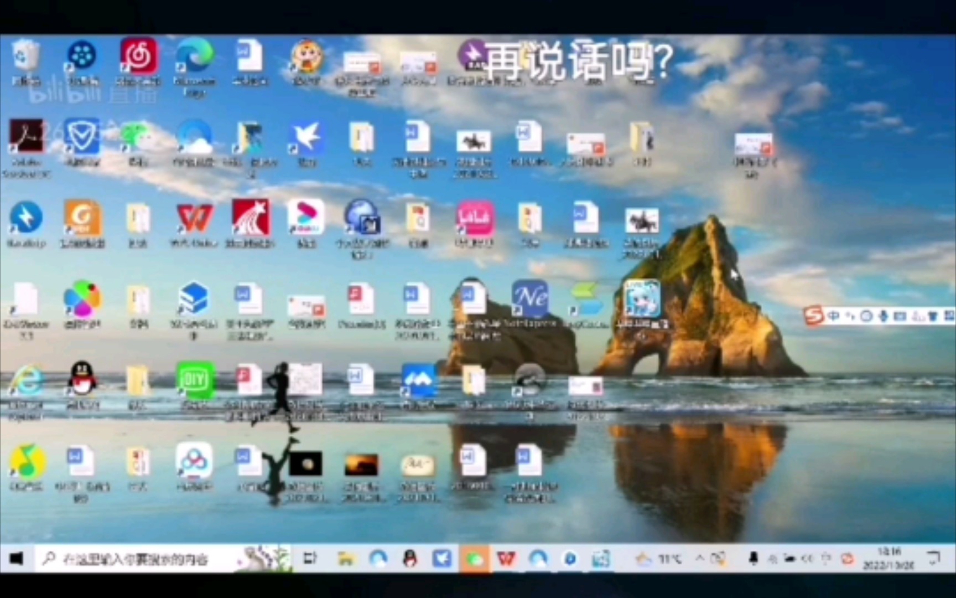Viewport: 956px width, 598px height.
Task: Open File Explorer from the taskbar
Action: (x=346, y=559)
